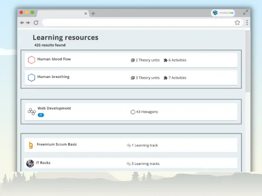Click the browser forward arrow

coord(28,23)
